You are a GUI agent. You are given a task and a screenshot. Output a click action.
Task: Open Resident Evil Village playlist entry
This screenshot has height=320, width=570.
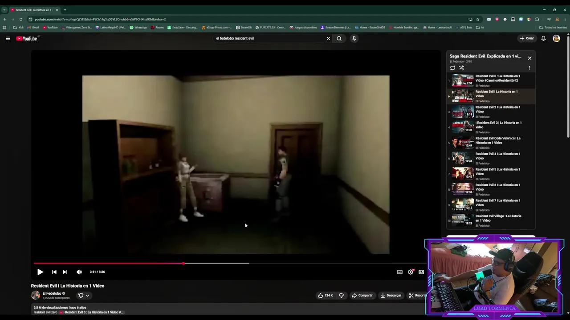click(x=491, y=220)
